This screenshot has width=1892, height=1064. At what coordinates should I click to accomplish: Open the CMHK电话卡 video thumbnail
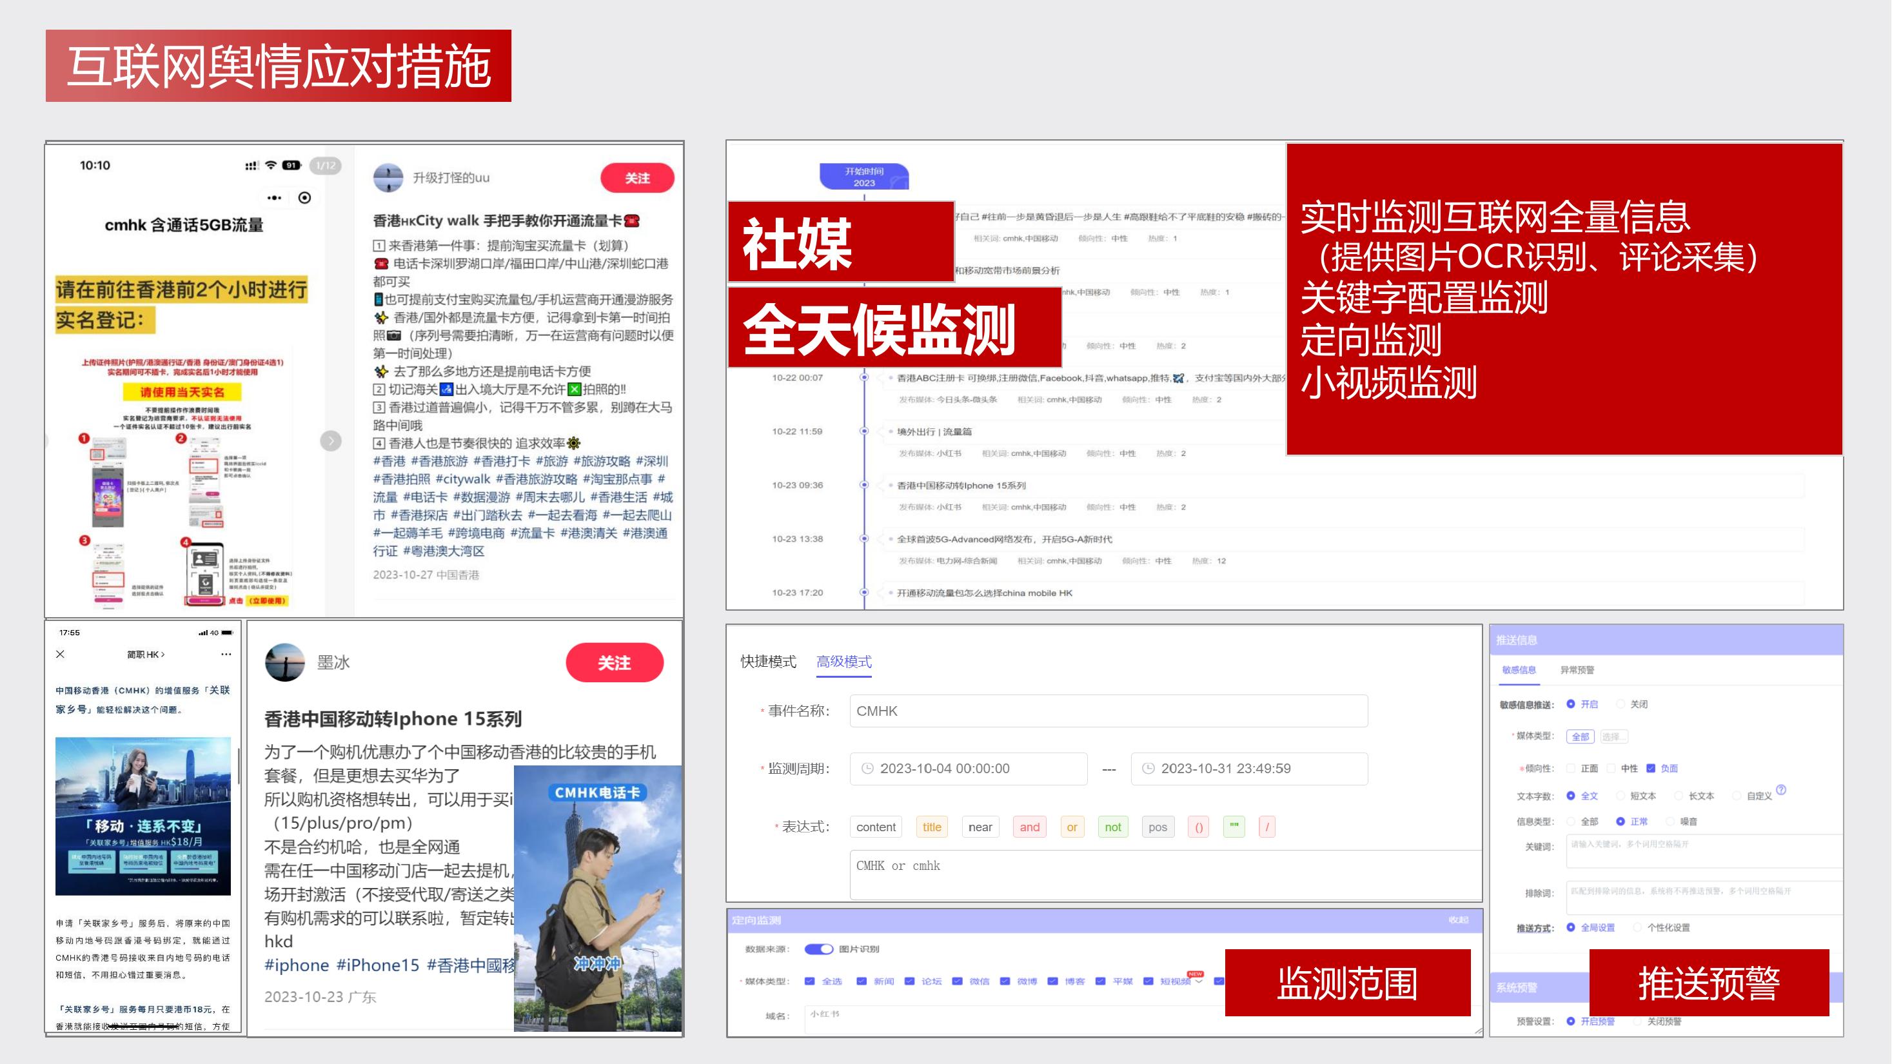click(598, 898)
